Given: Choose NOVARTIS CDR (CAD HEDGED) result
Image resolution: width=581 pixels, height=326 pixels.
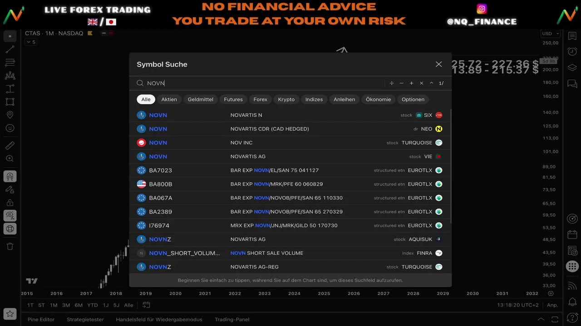Looking at the screenshot, I should click(x=290, y=129).
